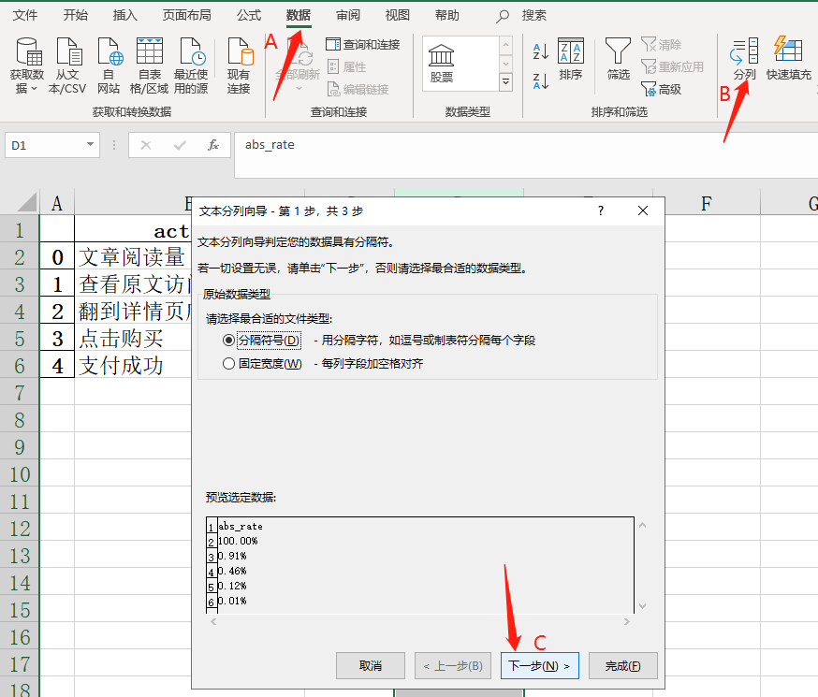The height and width of the screenshot is (697, 818).
Task: Switch to the Formulas (公式) tab
Action: click(249, 15)
